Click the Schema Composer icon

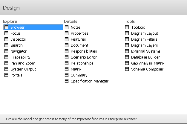127,69
